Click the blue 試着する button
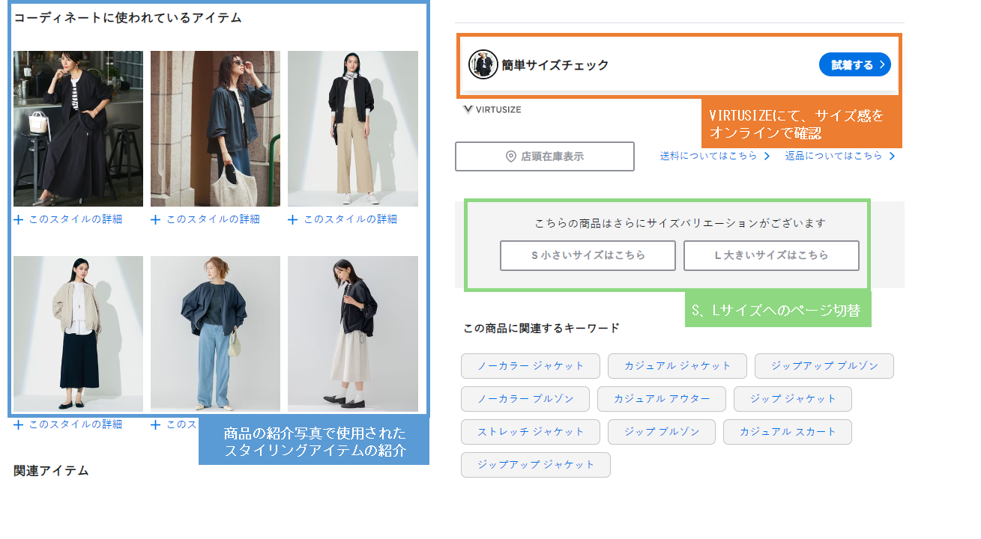The image size is (981, 539). 855,64
